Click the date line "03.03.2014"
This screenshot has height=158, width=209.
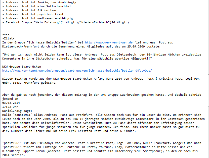(11, 103)
